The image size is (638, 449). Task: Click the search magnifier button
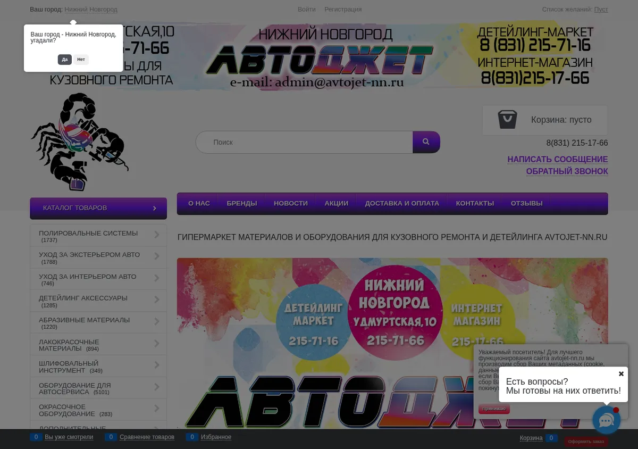click(426, 142)
